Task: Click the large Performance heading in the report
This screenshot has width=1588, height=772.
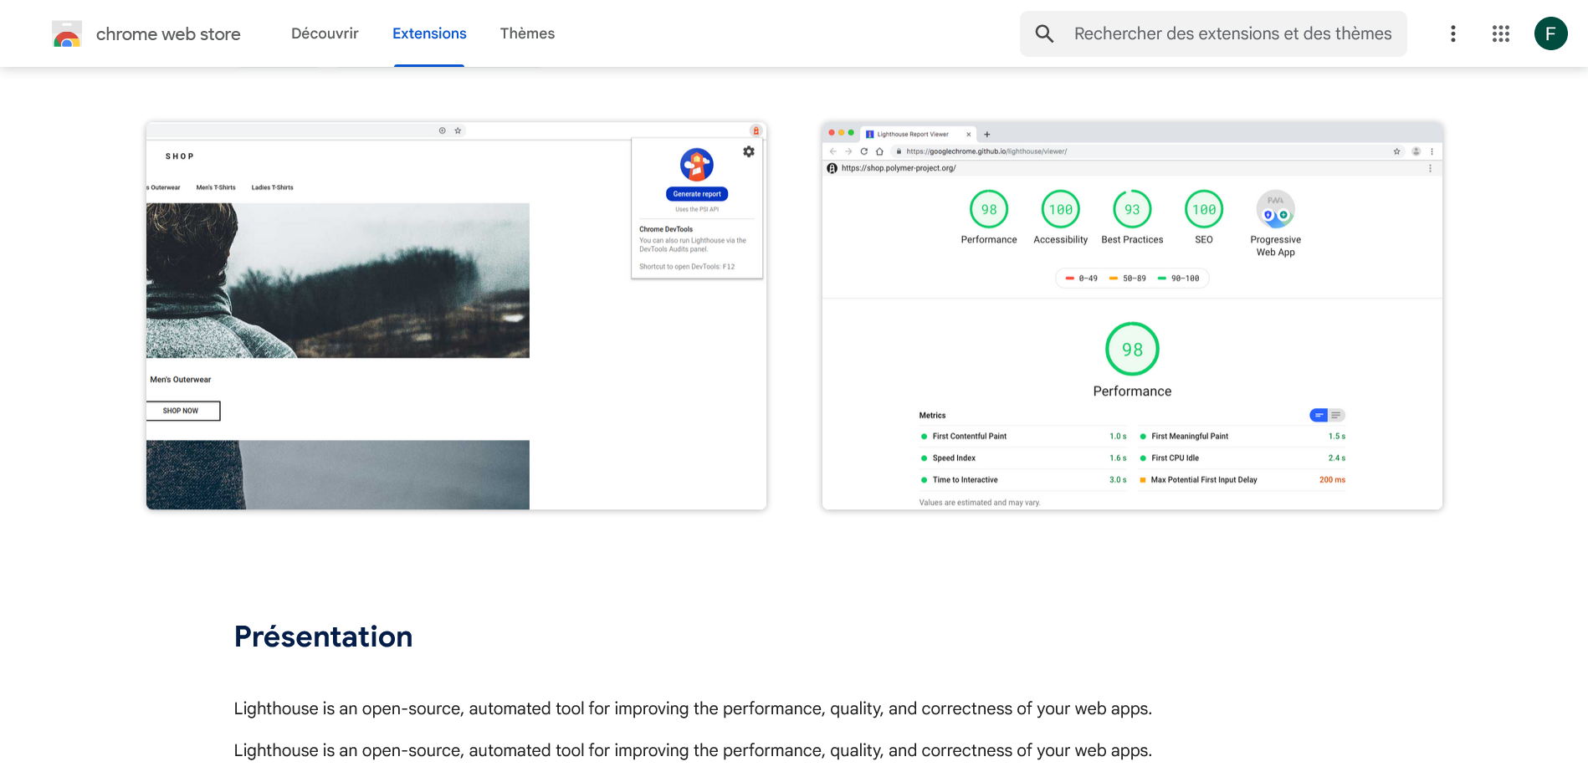Action: tap(1132, 391)
